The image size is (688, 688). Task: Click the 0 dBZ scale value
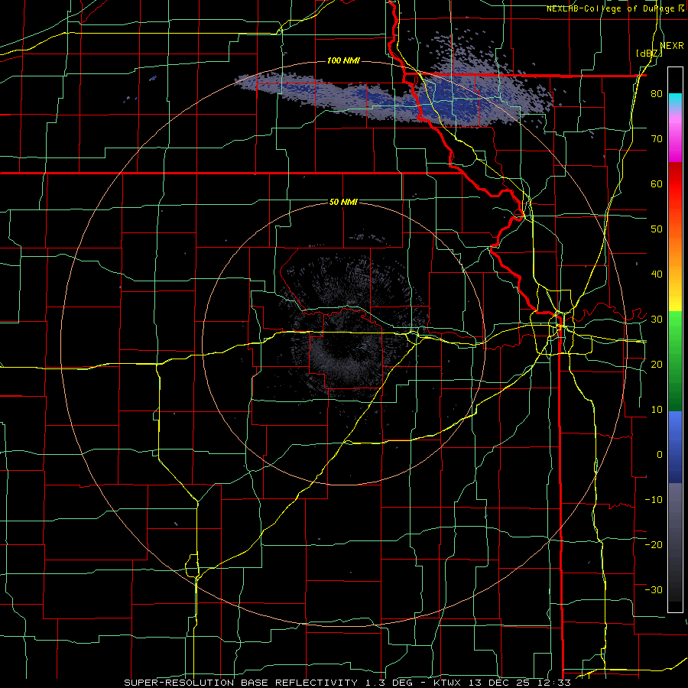660,455
